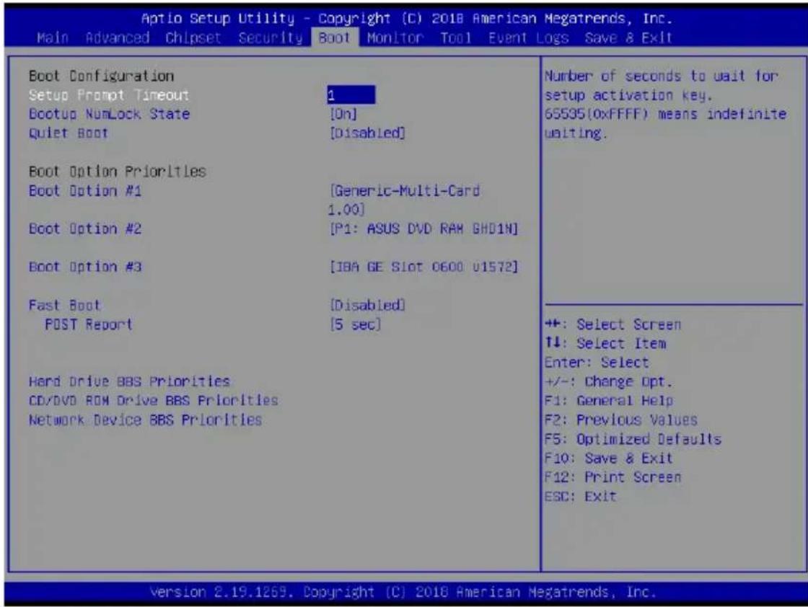Open the ASUS DVD RAM boot option value

[423, 229]
